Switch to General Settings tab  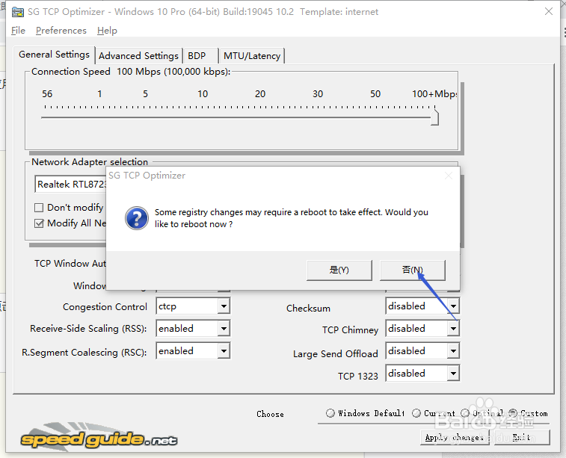coord(54,55)
